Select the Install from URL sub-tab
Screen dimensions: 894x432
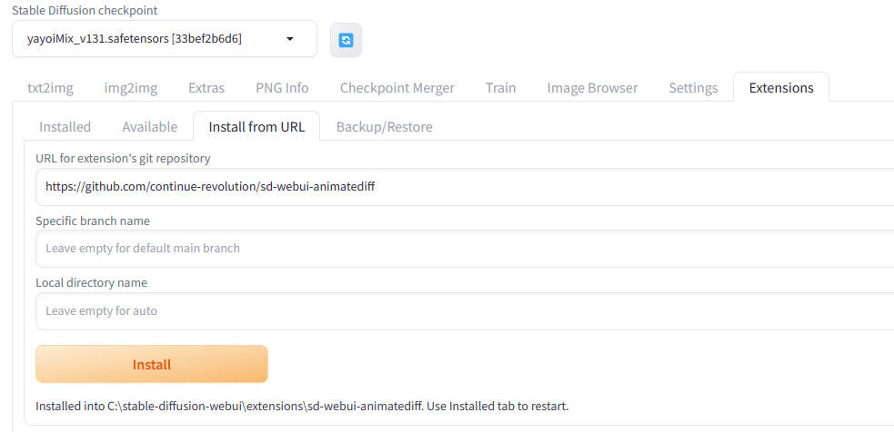(256, 126)
